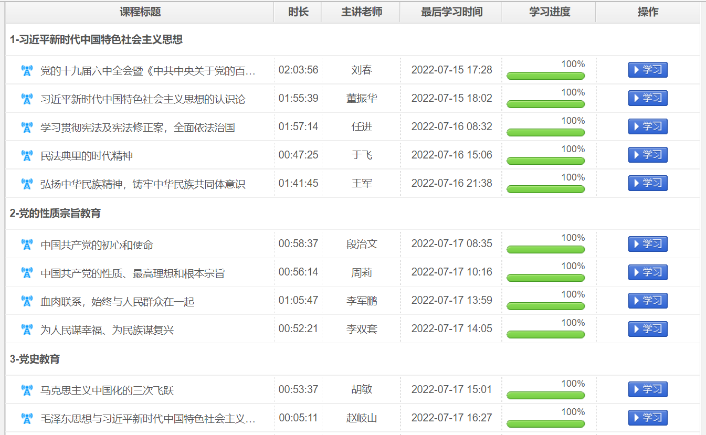Click teacher name 赵岐山

click(x=362, y=418)
